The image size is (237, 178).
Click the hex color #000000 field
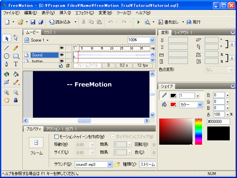coord(219,122)
